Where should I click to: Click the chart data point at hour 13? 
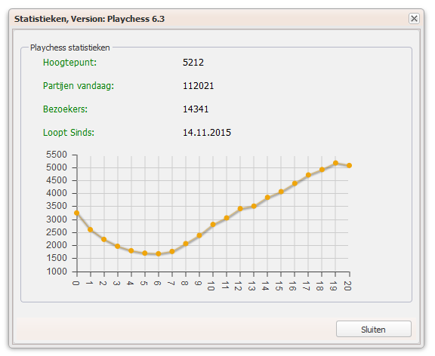[254, 206]
